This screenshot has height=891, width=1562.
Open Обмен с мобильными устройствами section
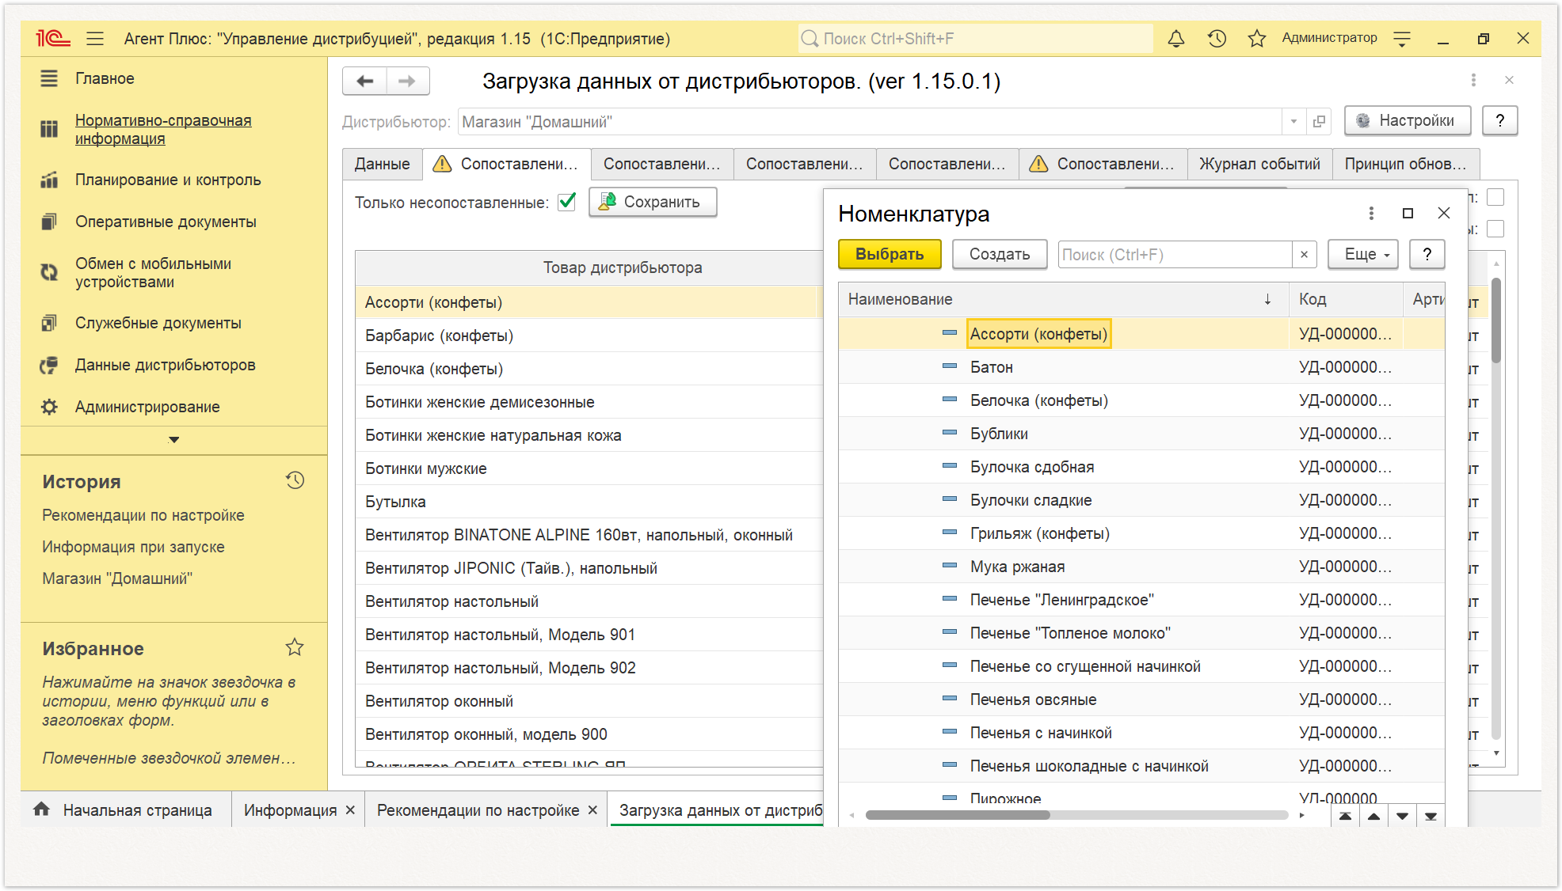tap(153, 272)
